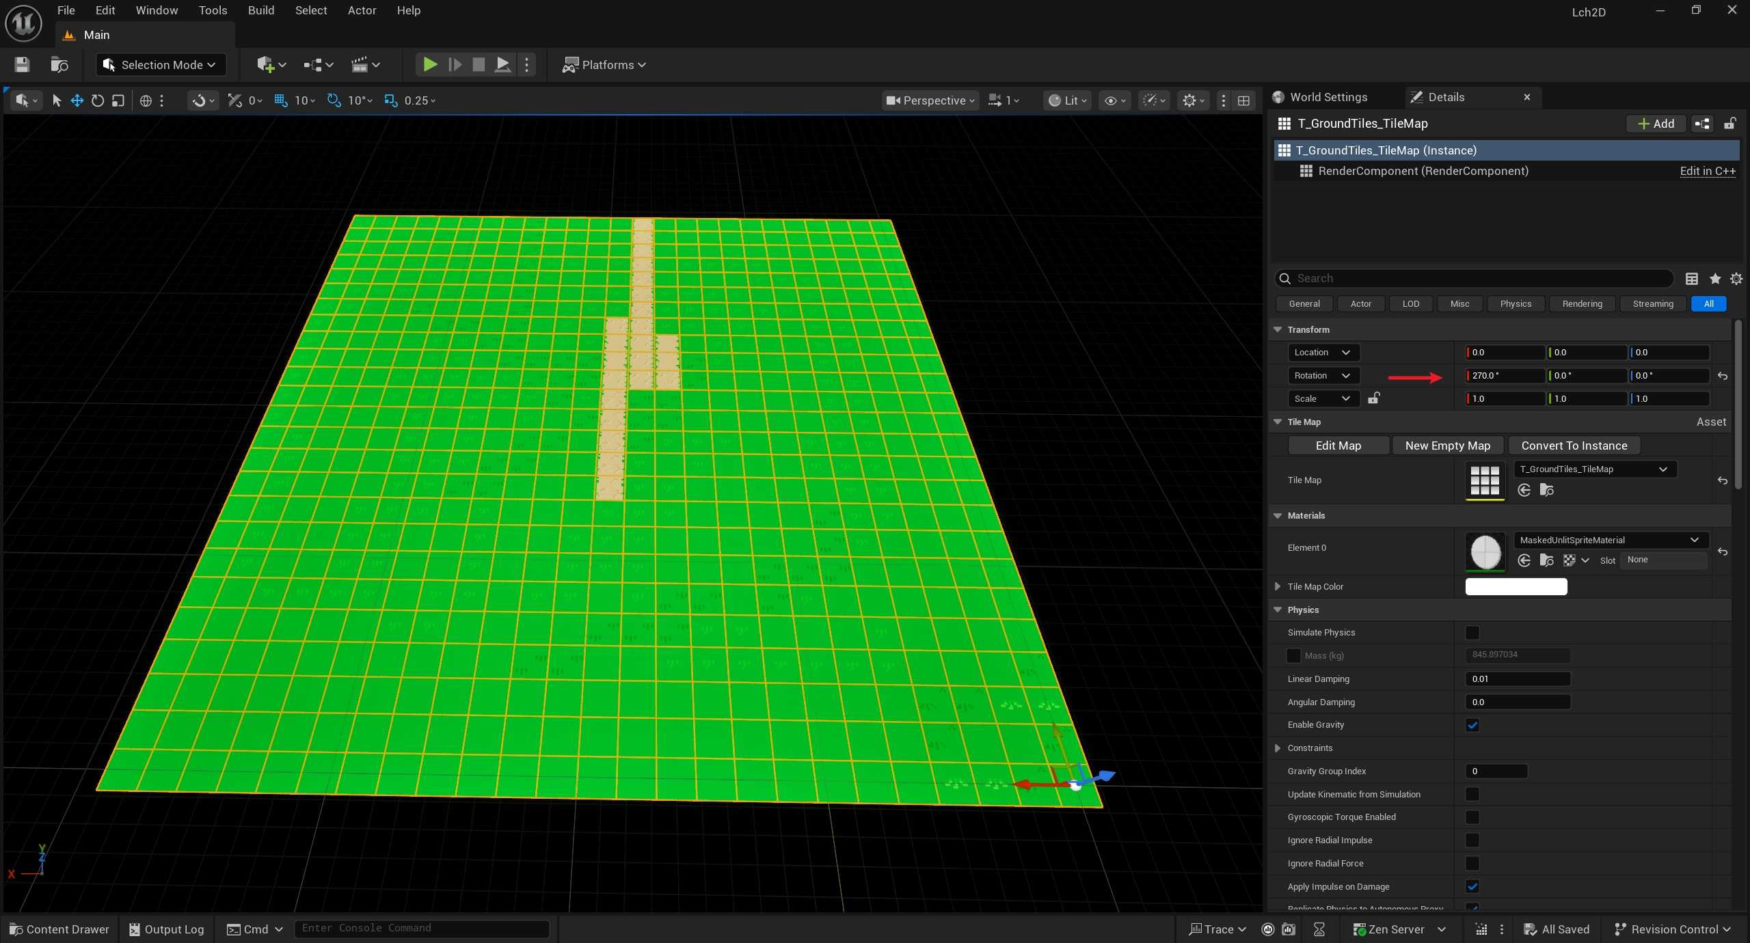1750x943 pixels.
Task: Click the white Tile Map Color swatch
Action: (x=1516, y=587)
